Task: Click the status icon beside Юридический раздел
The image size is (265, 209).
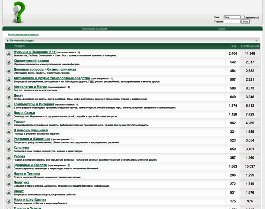Action: point(9,62)
